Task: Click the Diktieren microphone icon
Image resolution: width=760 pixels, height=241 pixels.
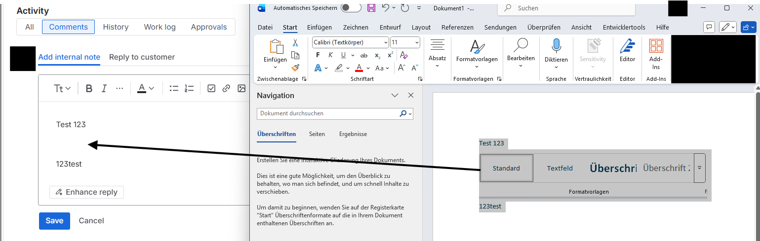Action: tap(556, 46)
